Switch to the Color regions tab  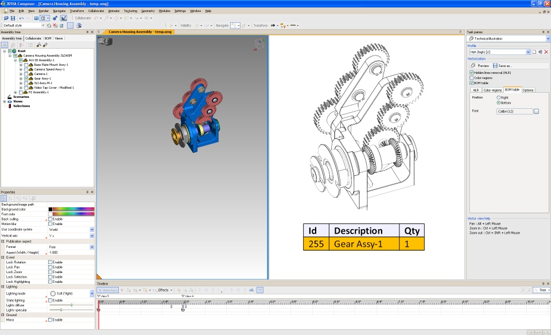point(492,90)
